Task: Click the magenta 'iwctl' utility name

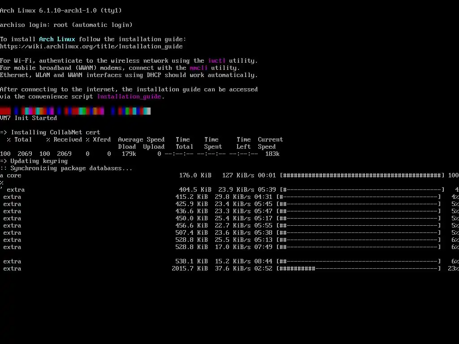Action: pyautogui.click(x=217, y=60)
